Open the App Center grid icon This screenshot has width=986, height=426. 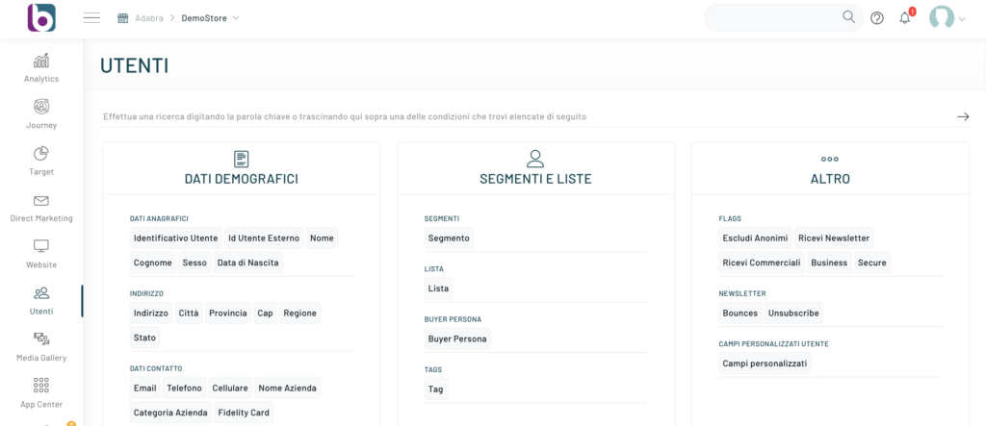[41, 386]
